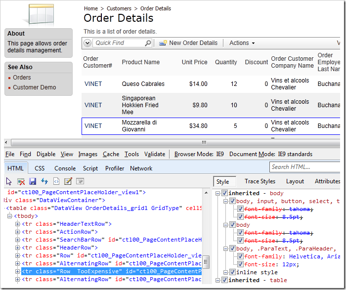Viewport: 346px width, 290px height.
Task: Toggle first struck-out font-size: 8.5pt checkbox
Action: [241, 217]
